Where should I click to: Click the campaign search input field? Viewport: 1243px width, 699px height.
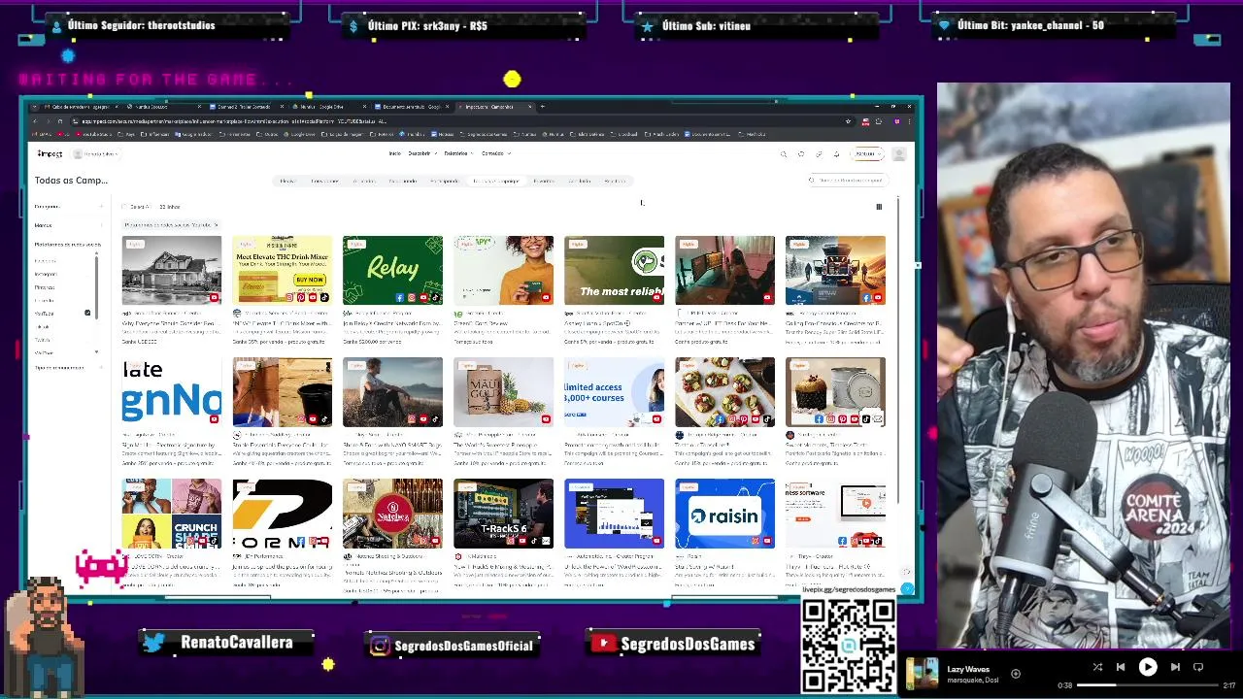point(849,181)
